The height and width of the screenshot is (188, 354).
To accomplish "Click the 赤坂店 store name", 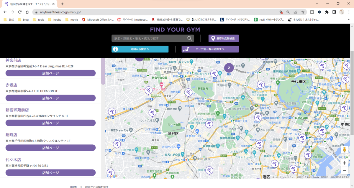I will click(x=11, y=85).
